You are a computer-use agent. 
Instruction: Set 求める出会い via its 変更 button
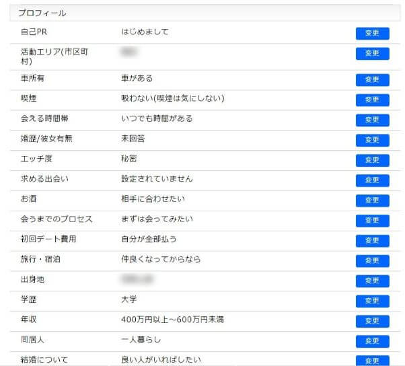pyautogui.click(x=372, y=180)
